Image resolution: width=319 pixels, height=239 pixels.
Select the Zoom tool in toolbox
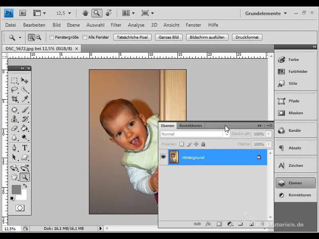point(25,177)
